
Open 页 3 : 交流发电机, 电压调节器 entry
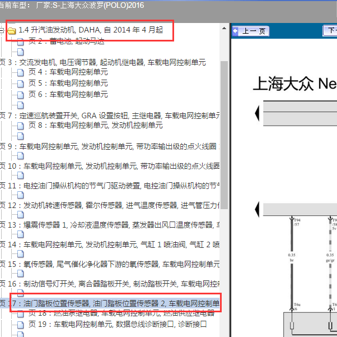[103, 62]
